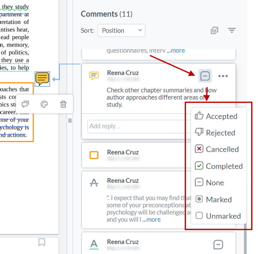Click the status icon on Reena Cruz note comment

[205, 76]
